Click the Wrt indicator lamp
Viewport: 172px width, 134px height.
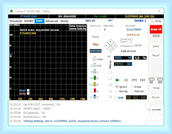(x=160, y=79)
